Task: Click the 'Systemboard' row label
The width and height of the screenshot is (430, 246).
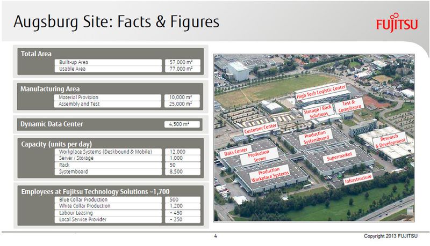Action: click(x=74, y=172)
